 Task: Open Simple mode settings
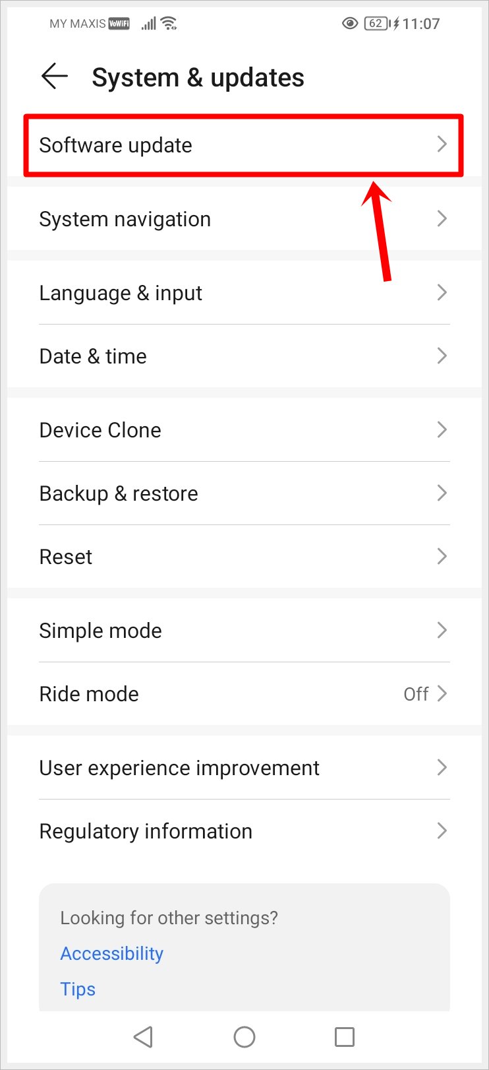click(x=244, y=631)
